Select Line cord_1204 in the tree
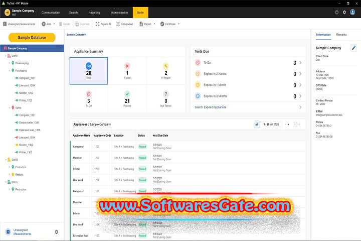 25,85
